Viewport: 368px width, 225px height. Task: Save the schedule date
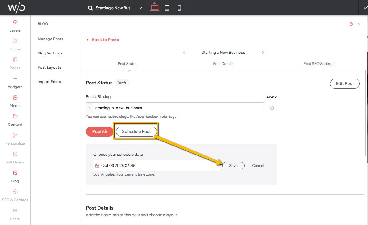(x=233, y=166)
